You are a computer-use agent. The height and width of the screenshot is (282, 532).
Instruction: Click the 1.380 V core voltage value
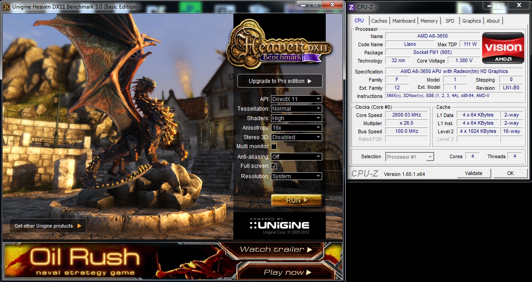464,60
